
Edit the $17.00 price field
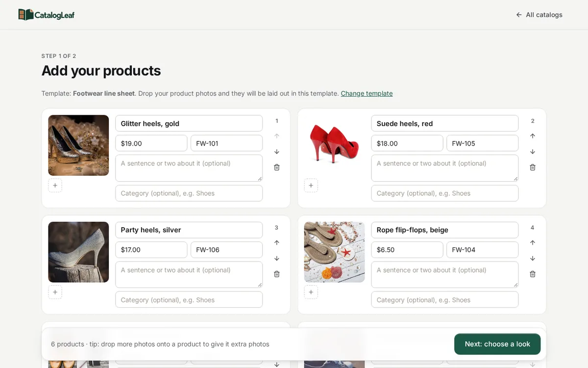[151, 250]
